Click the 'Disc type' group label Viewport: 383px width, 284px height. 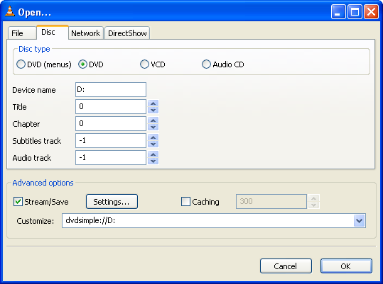[34, 49]
